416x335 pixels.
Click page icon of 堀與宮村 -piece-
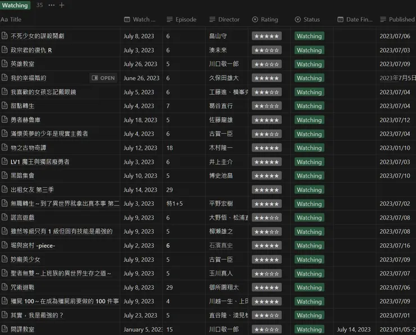(x=4, y=245)
